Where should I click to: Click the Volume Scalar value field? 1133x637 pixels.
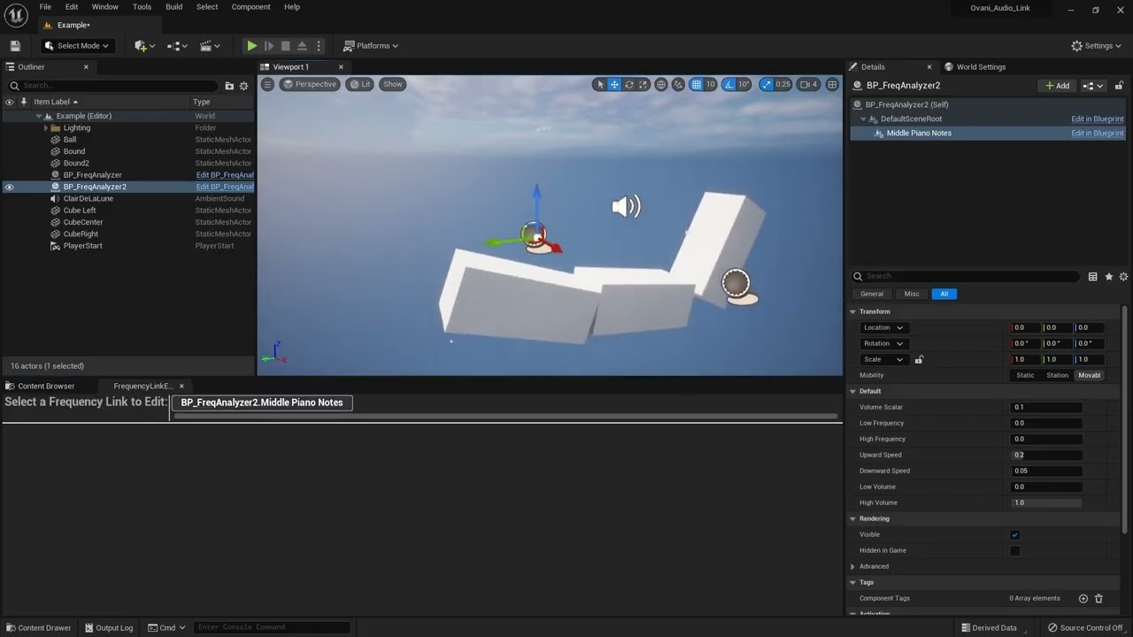click(x=1046, y=407)
